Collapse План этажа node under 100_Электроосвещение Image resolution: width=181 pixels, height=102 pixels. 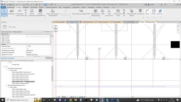[8, 70]
